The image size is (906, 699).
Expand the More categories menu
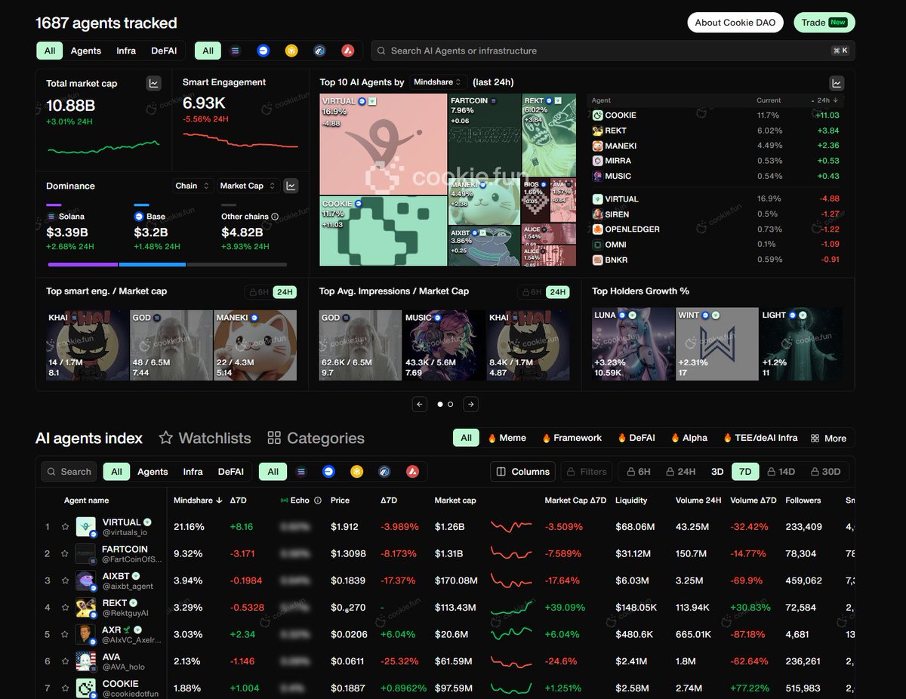tap(828, 439)
